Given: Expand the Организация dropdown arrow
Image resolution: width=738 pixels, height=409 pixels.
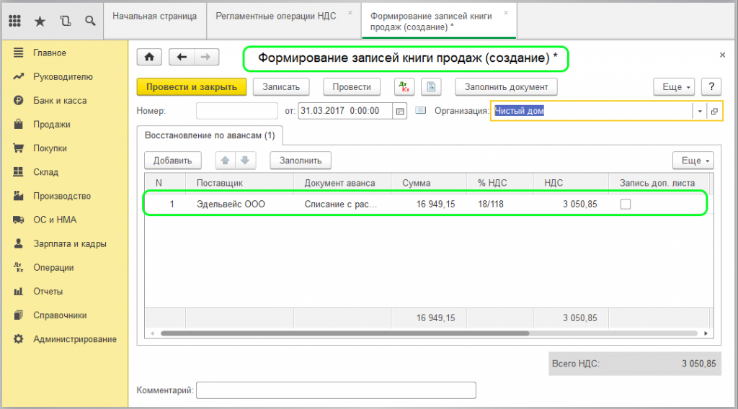Looking at the screenshot, I should (x=699, y=111).
